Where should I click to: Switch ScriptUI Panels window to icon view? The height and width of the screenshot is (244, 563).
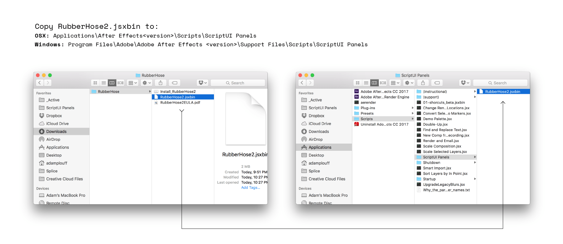(358, 83)
